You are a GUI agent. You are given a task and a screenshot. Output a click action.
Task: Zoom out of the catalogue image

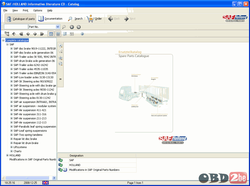click(x=60, y=51)
